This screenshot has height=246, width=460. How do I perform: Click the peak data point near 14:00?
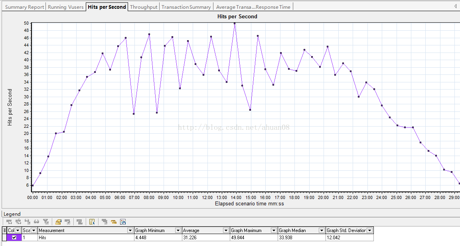pyautogui.click(x=235, y=23)
